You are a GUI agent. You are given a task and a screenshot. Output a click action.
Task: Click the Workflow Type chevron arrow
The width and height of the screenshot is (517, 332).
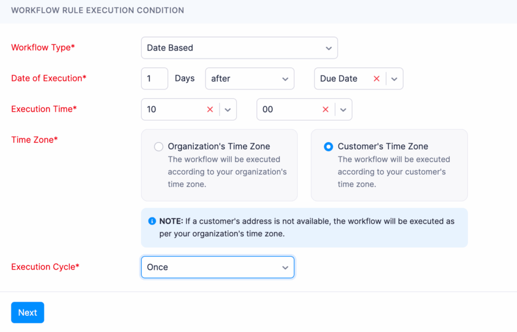[x=328, y=48]
